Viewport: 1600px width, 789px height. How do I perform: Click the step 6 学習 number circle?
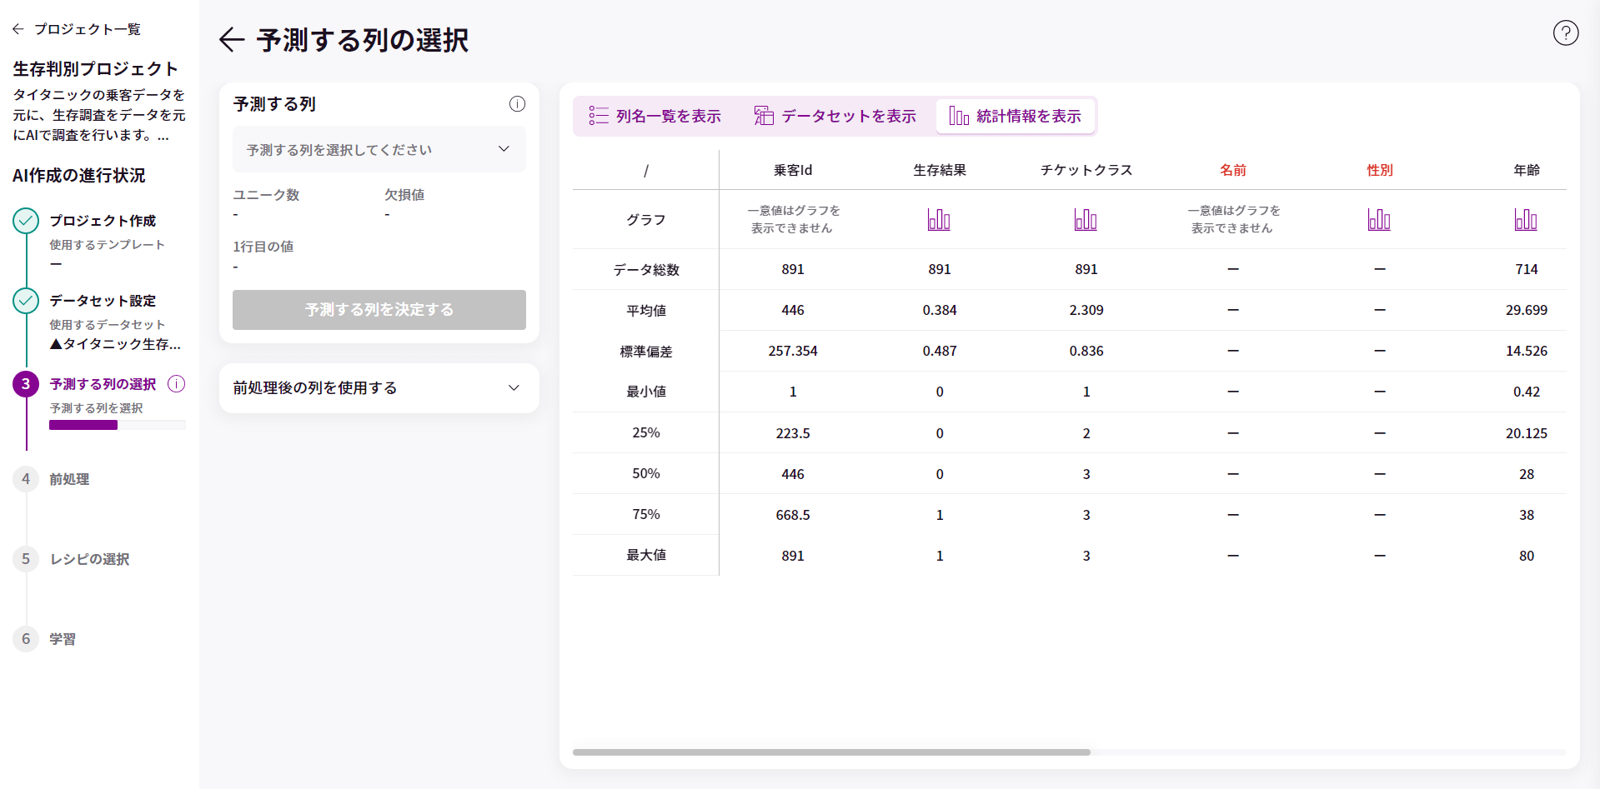coord(26,639)
